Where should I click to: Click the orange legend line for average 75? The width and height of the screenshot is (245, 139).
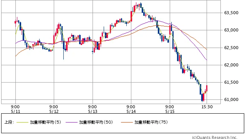pyautogui.click(x=127, y=122)
